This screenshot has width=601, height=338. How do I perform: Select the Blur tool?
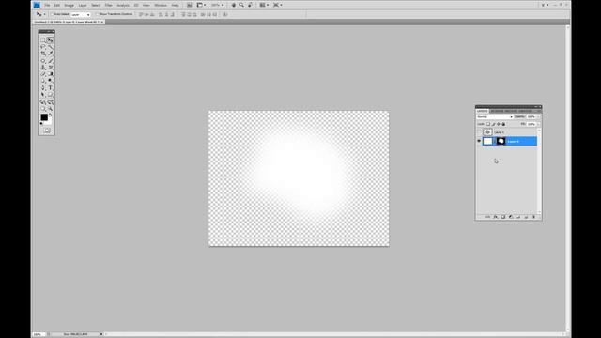[43, 81]
